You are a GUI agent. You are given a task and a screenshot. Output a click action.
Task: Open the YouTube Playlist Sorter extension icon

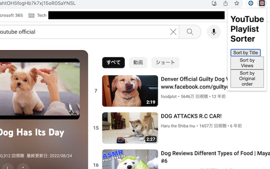262,4
